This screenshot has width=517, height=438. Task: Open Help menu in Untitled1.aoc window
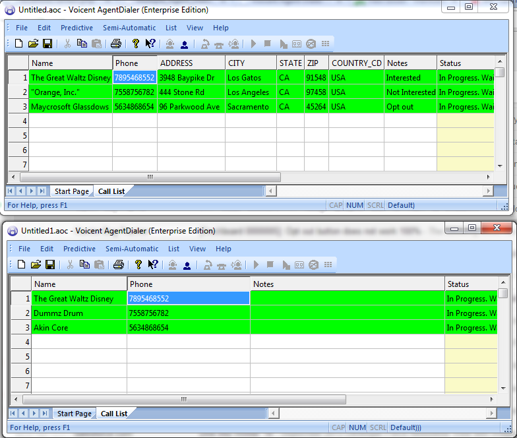[223, 249]
